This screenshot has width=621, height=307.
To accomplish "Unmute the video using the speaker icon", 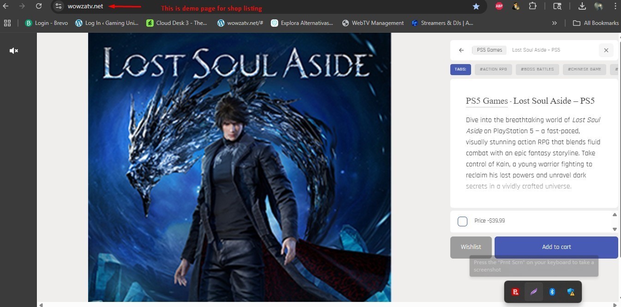I will [14, 51].
